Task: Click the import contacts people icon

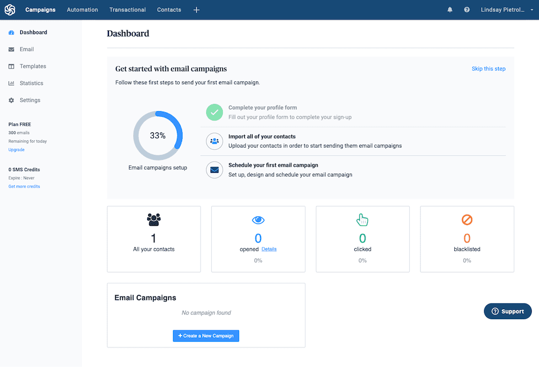Action: click(214, 141)
